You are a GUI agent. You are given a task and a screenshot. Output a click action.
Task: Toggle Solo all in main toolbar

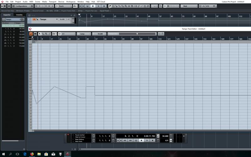point(40,6)
